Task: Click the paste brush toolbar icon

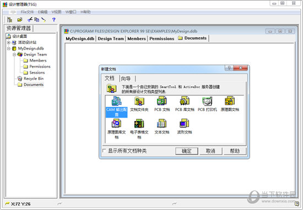Action: click(44, 20)
